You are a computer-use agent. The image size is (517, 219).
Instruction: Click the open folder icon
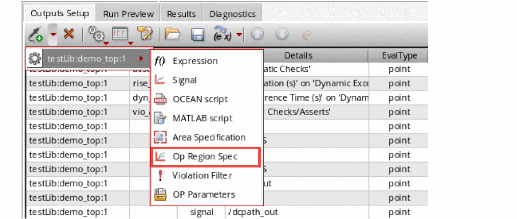click(x=173, y=34)
